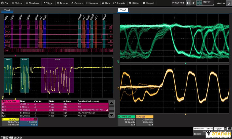This screenshot has height=139, width=232.
Task: Click the DDR Cmd Bus column header
Action: (x=9, y=101)
